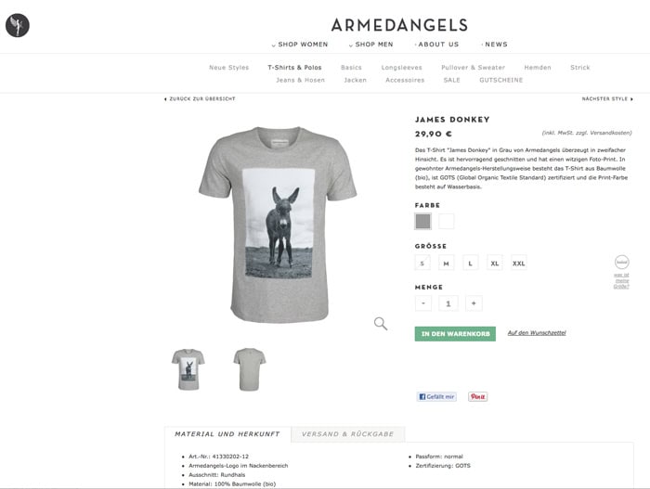Viewport: 650px width, 489px height.
Task: Expand the Shop Women dropdown
Action: pos(300,45)
